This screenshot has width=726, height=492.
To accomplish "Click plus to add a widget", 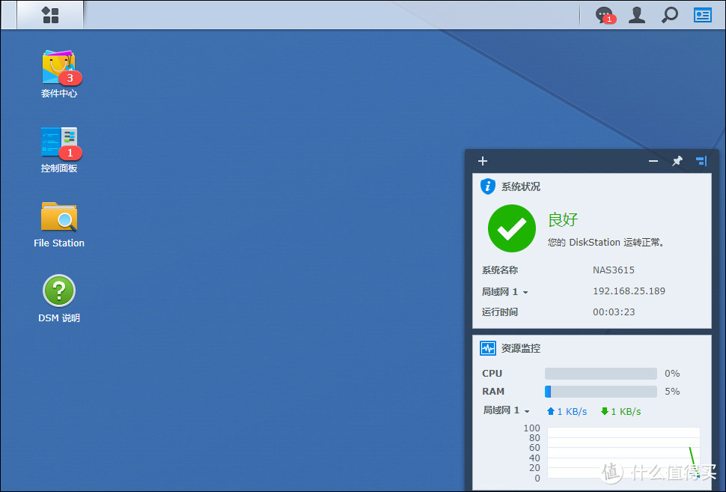I will tap(483, 161).
